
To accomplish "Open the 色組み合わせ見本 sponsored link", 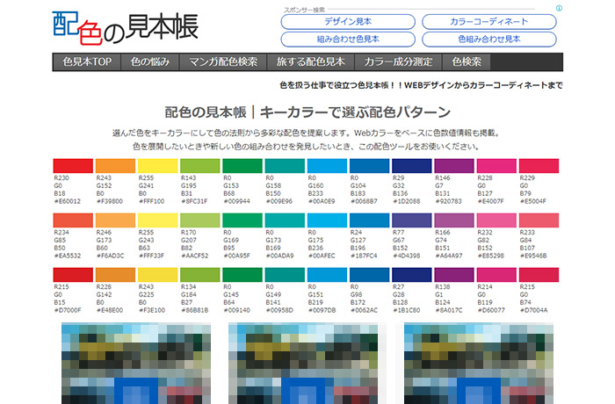I will [489, 40].
